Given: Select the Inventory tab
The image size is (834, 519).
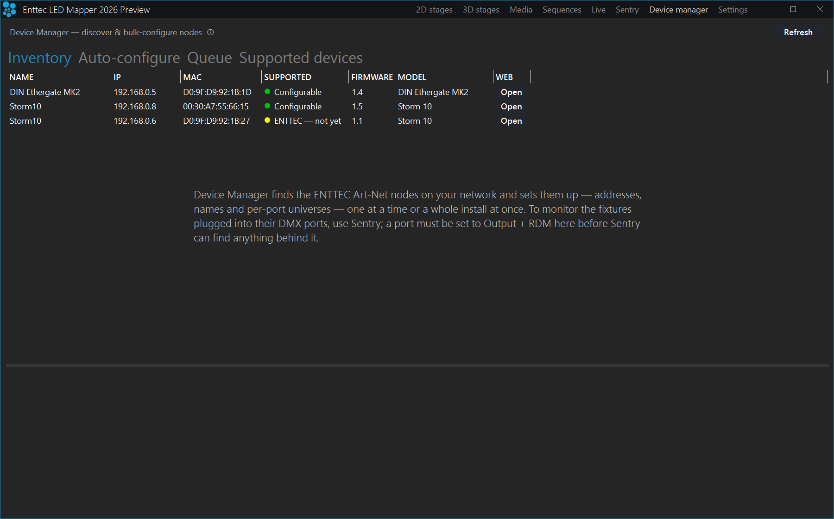Looking at the screenshot, I should tap(39, 58).
